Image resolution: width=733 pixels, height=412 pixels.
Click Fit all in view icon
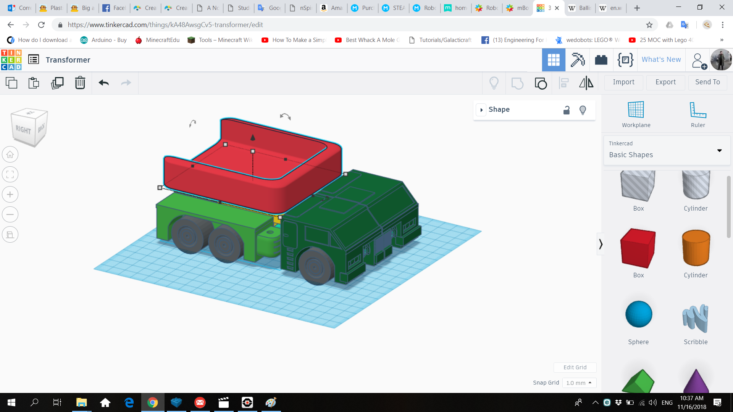(x=10, y=175)
